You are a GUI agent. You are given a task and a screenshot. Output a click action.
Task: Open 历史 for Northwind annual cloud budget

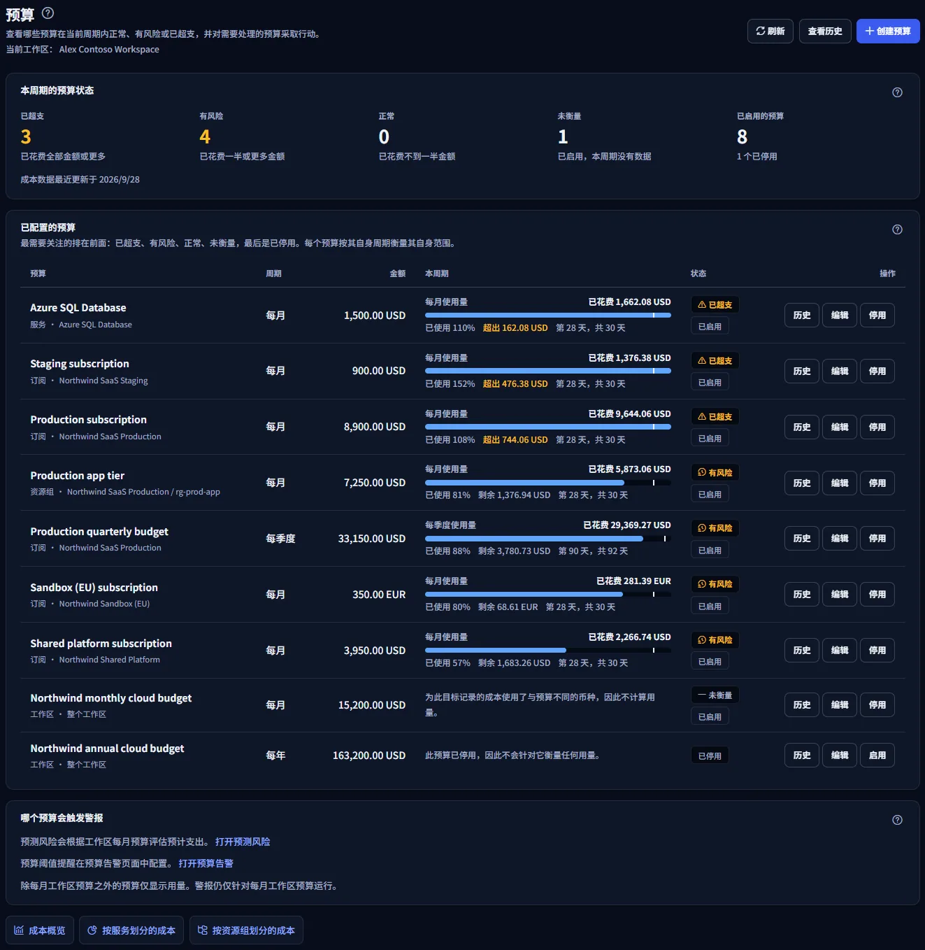click(802, 756)
